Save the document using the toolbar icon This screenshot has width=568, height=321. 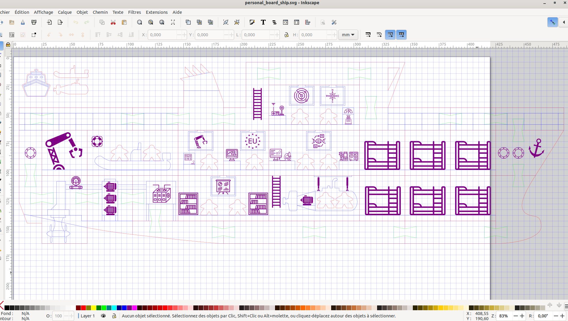click(23, 22)
